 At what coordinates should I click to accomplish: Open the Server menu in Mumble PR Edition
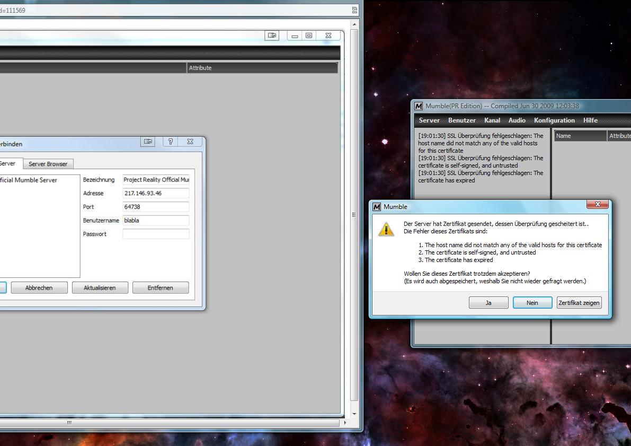click(429, 120)
